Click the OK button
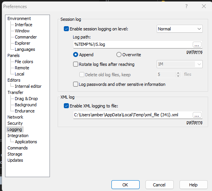 (125, 185)
